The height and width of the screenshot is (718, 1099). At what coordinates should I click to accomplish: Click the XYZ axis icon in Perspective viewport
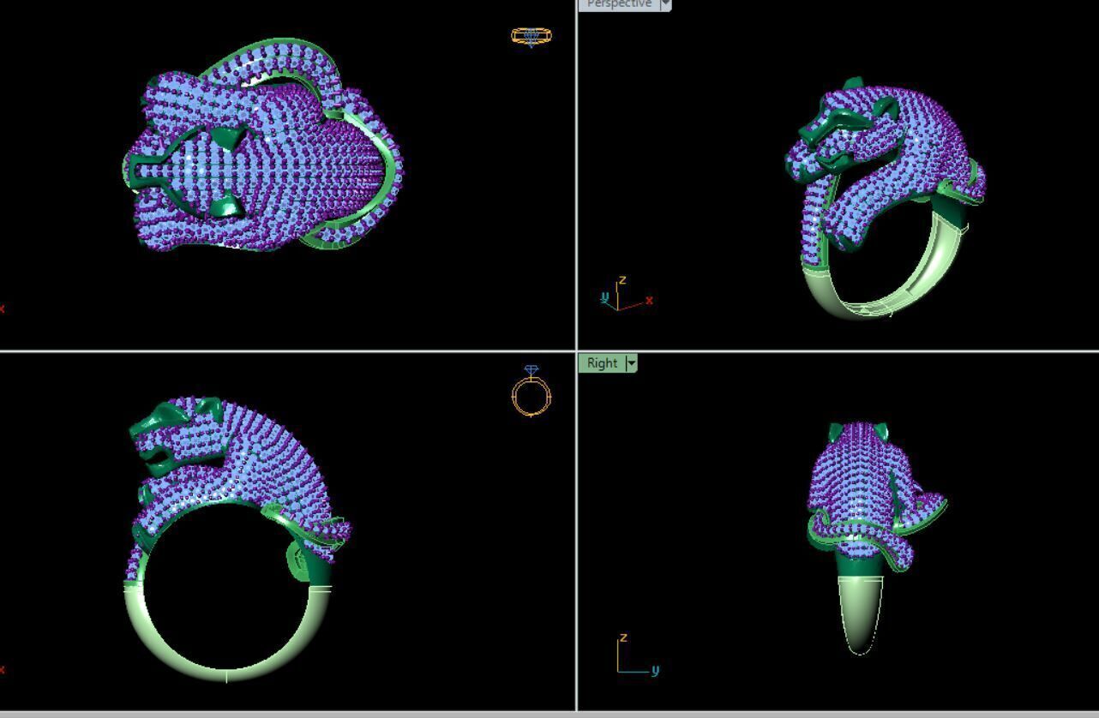(627, 295)
